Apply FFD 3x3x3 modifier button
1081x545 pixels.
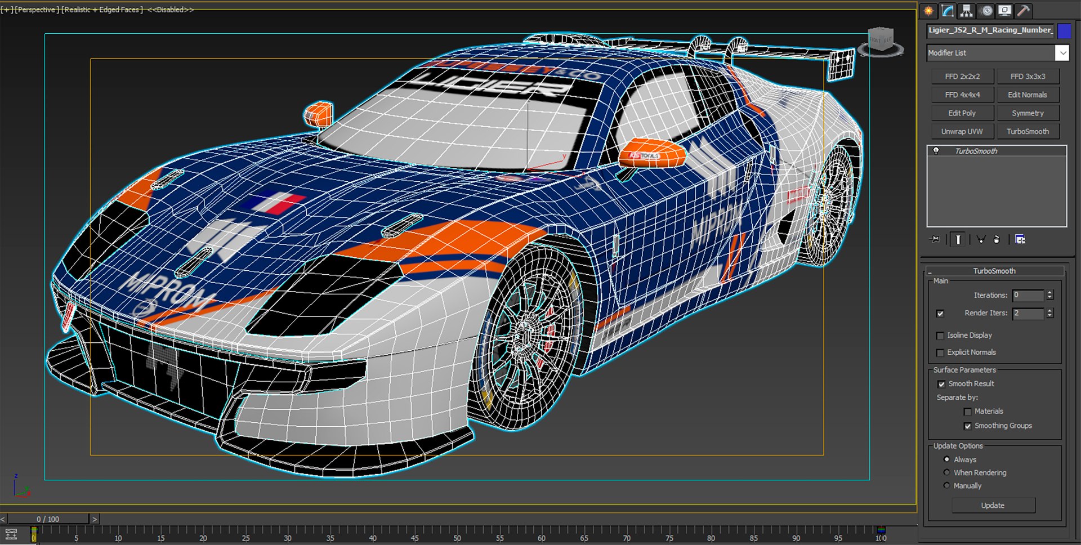1028,77
